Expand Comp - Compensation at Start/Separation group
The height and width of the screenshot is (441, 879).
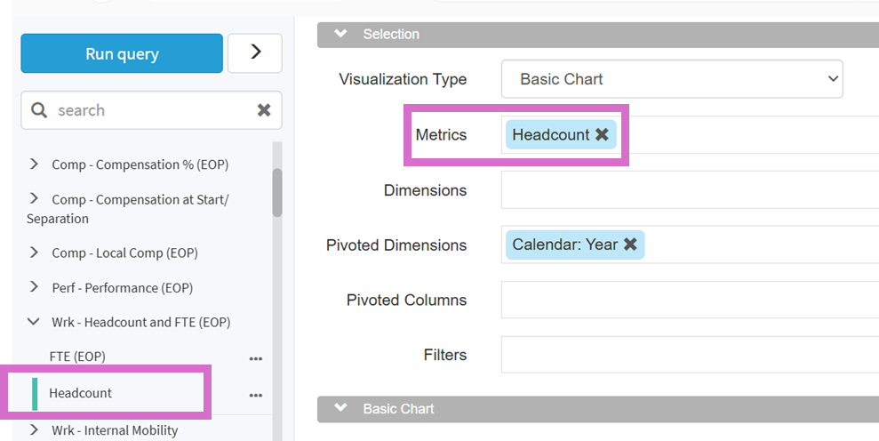tap(35, 199)
